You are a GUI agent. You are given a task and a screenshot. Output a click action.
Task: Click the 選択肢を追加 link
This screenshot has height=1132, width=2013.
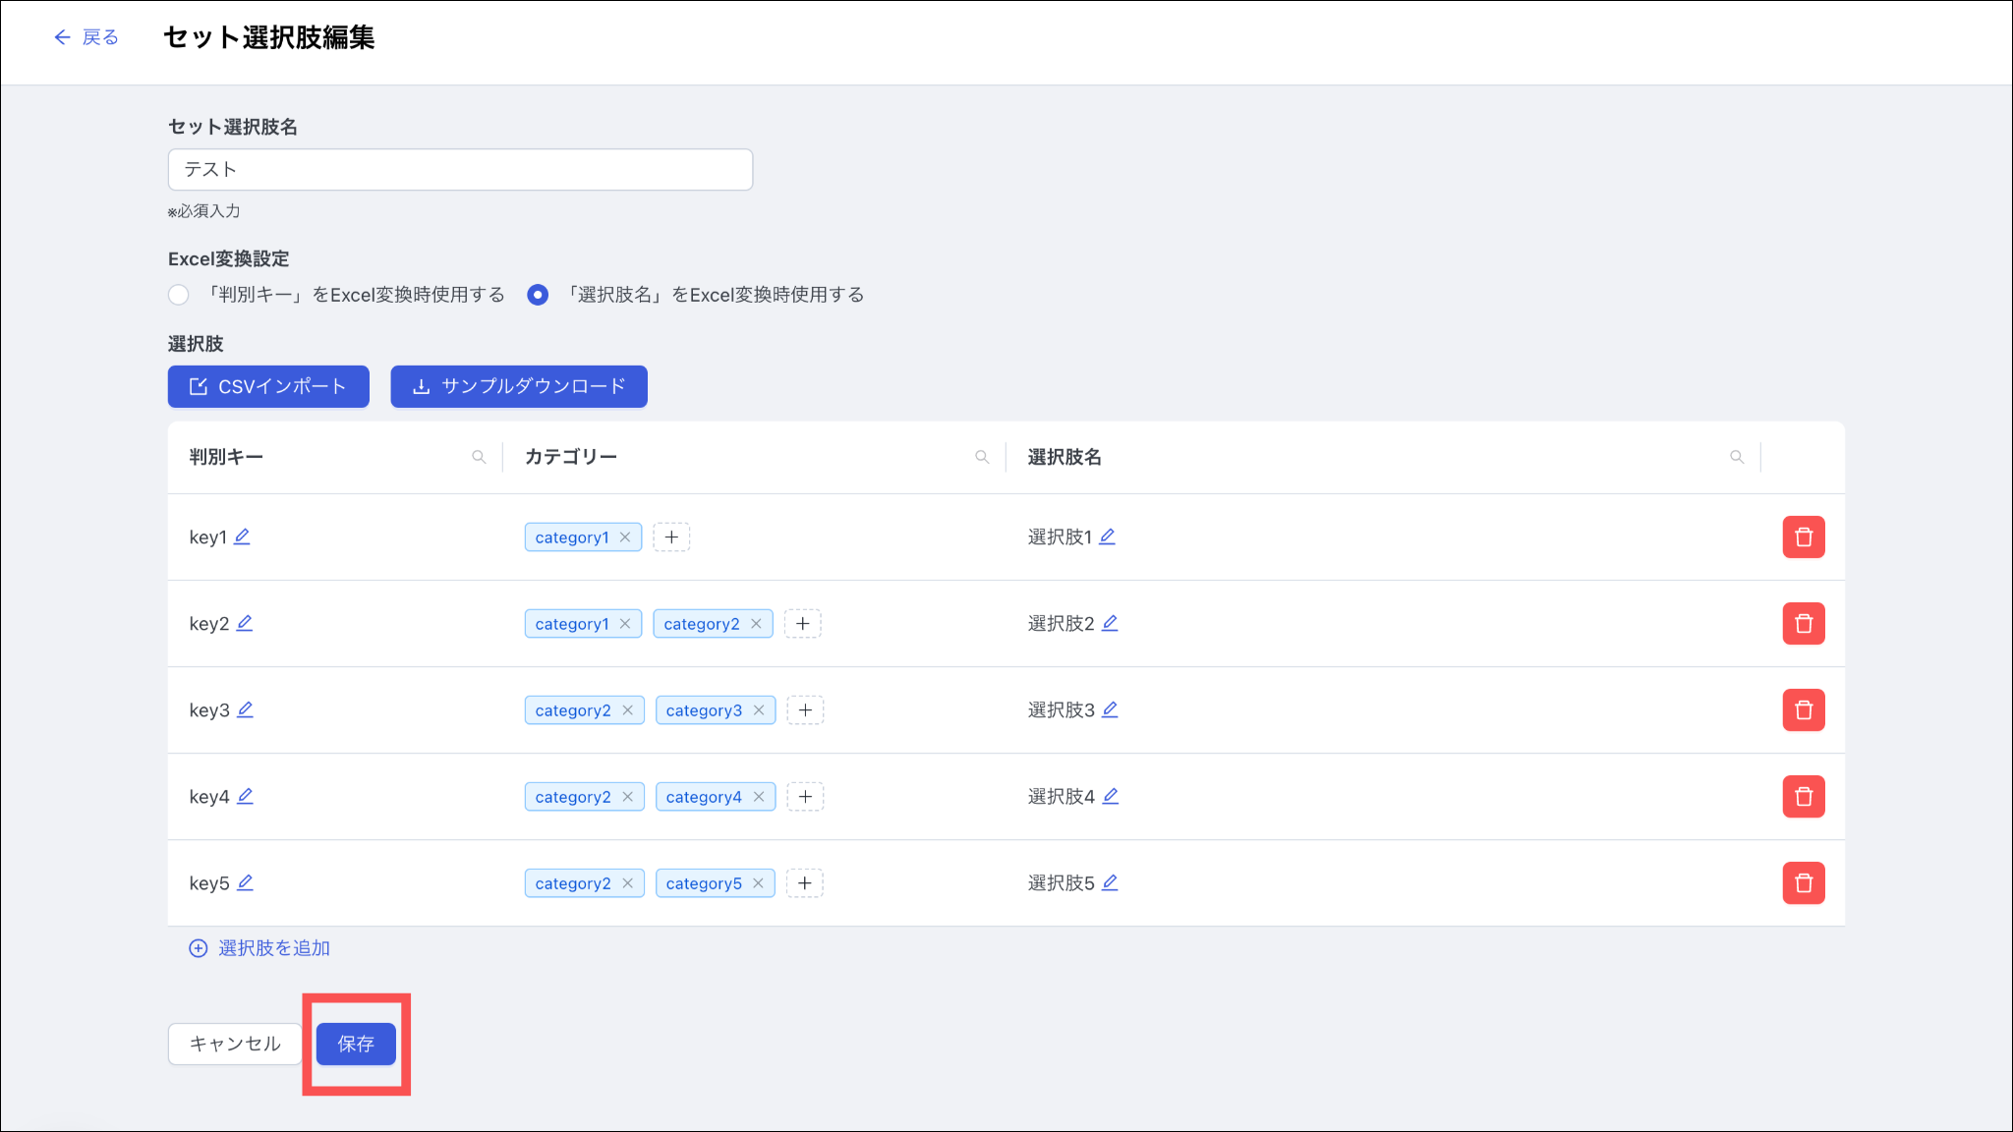click(259, 948)
